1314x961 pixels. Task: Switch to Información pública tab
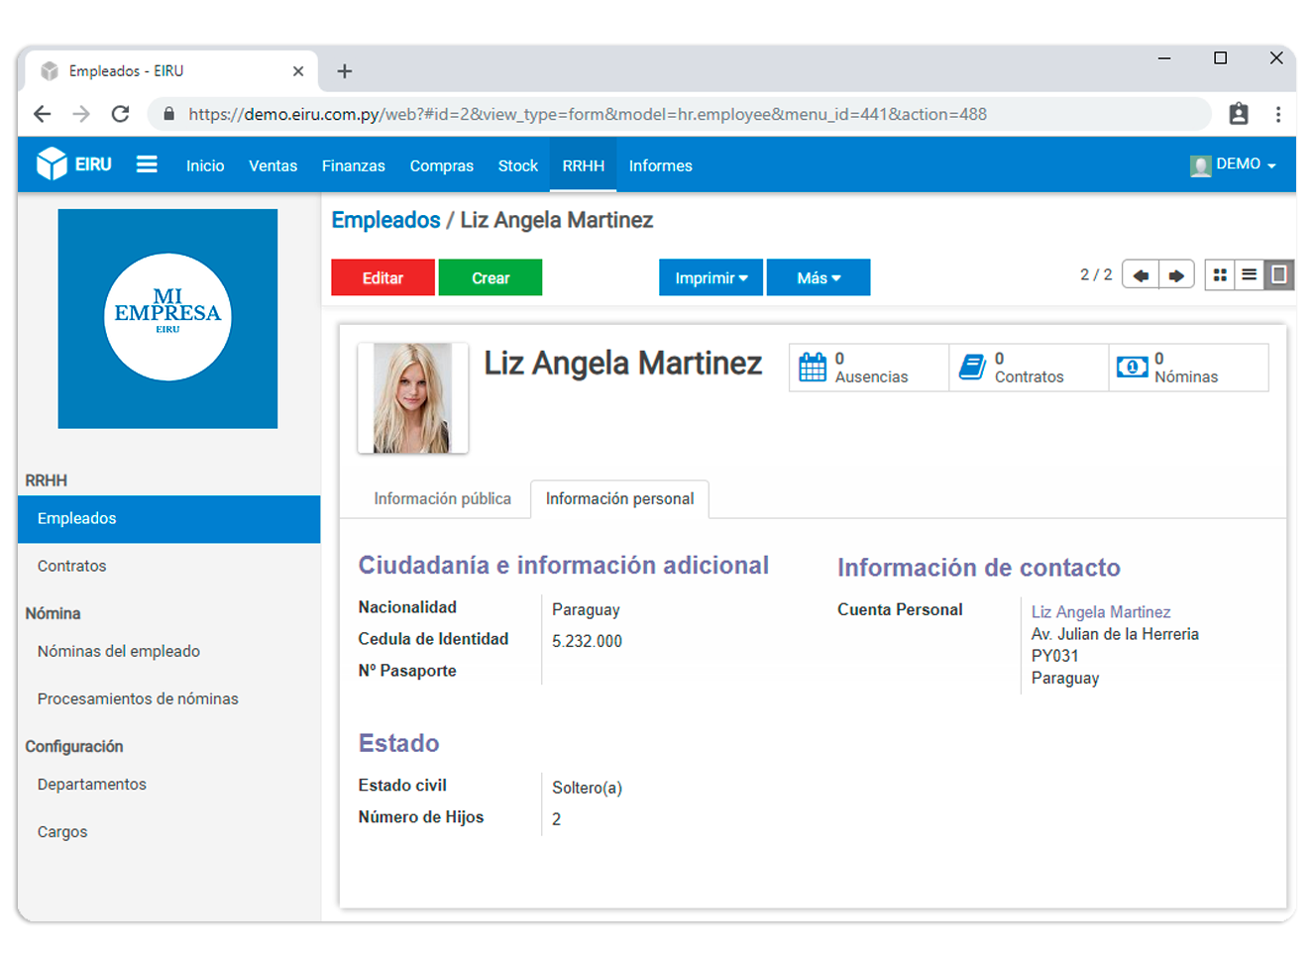(x=442, y=498)
